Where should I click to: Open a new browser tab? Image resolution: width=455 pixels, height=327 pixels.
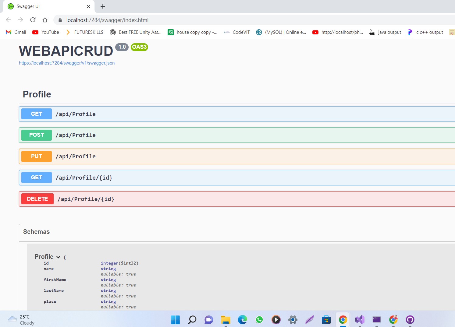click(x=103, y=6)
